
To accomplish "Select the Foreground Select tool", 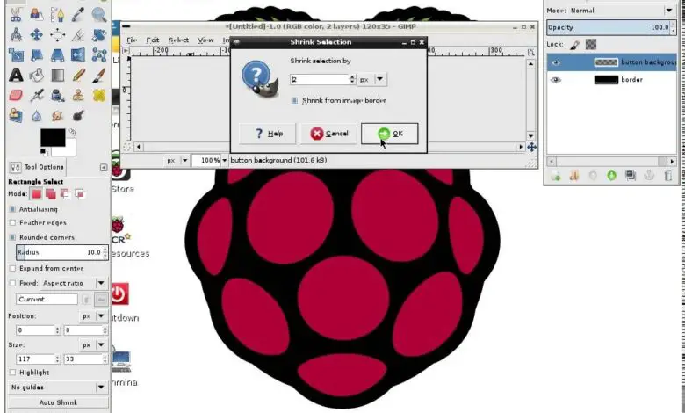I will coord(37,14).
